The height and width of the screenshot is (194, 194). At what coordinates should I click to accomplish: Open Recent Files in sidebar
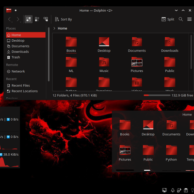[26, 85]
